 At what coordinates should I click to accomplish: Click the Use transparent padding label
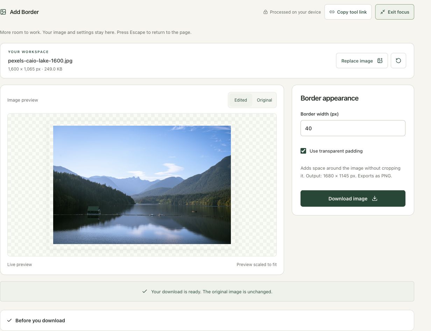(x=336, y=151)
